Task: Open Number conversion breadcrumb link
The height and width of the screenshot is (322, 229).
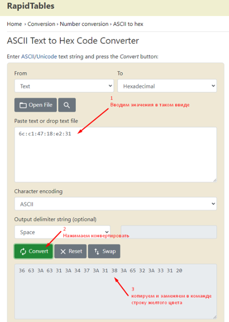Action: (x=84, y=24)
